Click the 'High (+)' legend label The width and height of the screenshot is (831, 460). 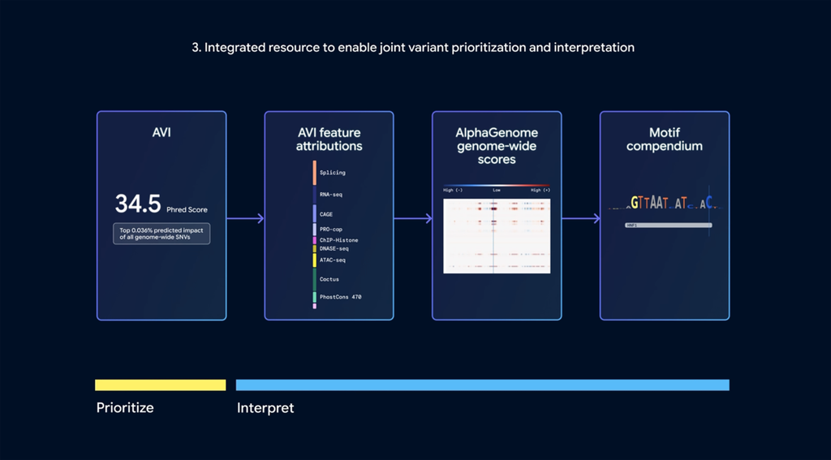540,191
